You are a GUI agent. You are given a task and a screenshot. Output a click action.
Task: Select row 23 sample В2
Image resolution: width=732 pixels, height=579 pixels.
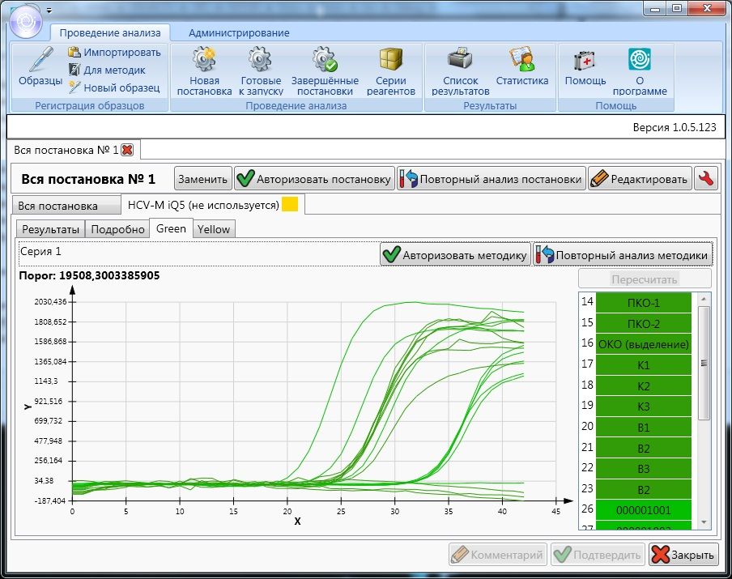click(643, 490)
